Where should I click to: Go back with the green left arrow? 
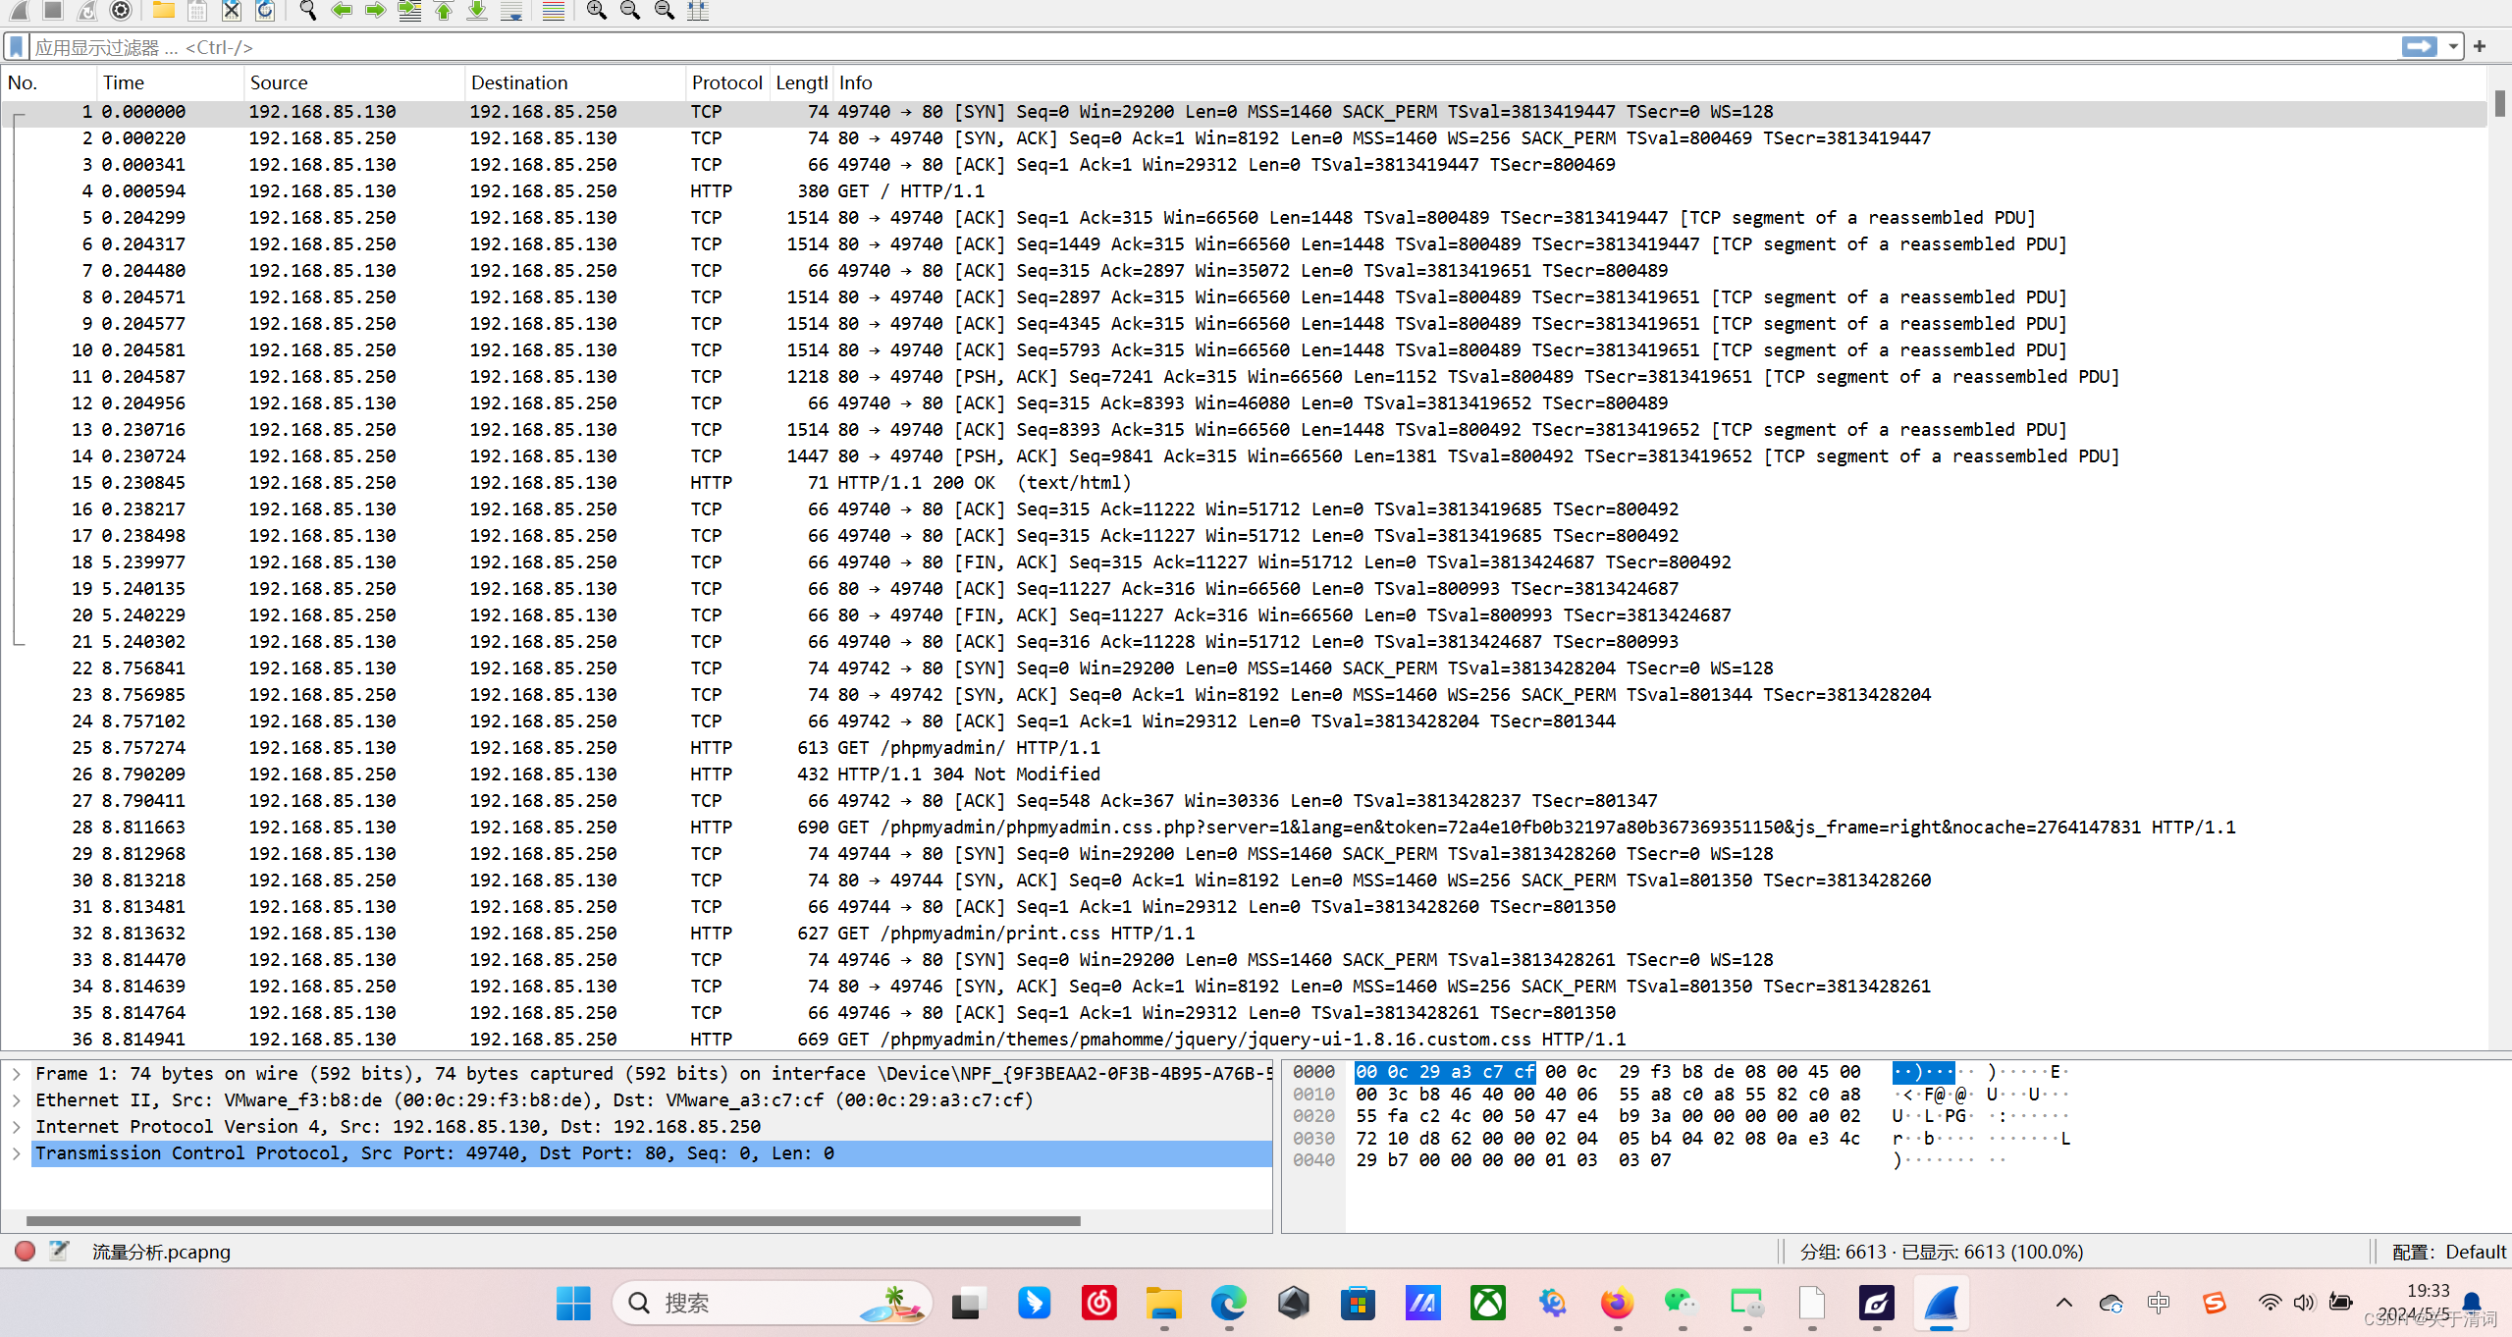(x=342, y=11)
